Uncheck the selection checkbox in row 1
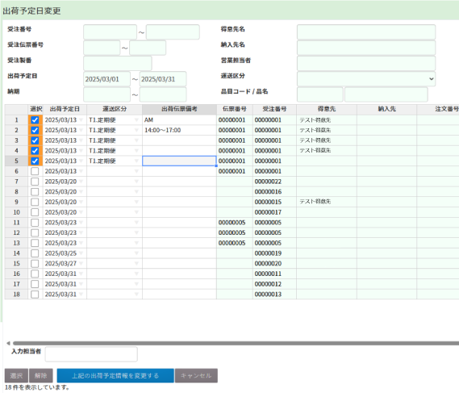Screen dimensions: 459x393 [35, 120]
